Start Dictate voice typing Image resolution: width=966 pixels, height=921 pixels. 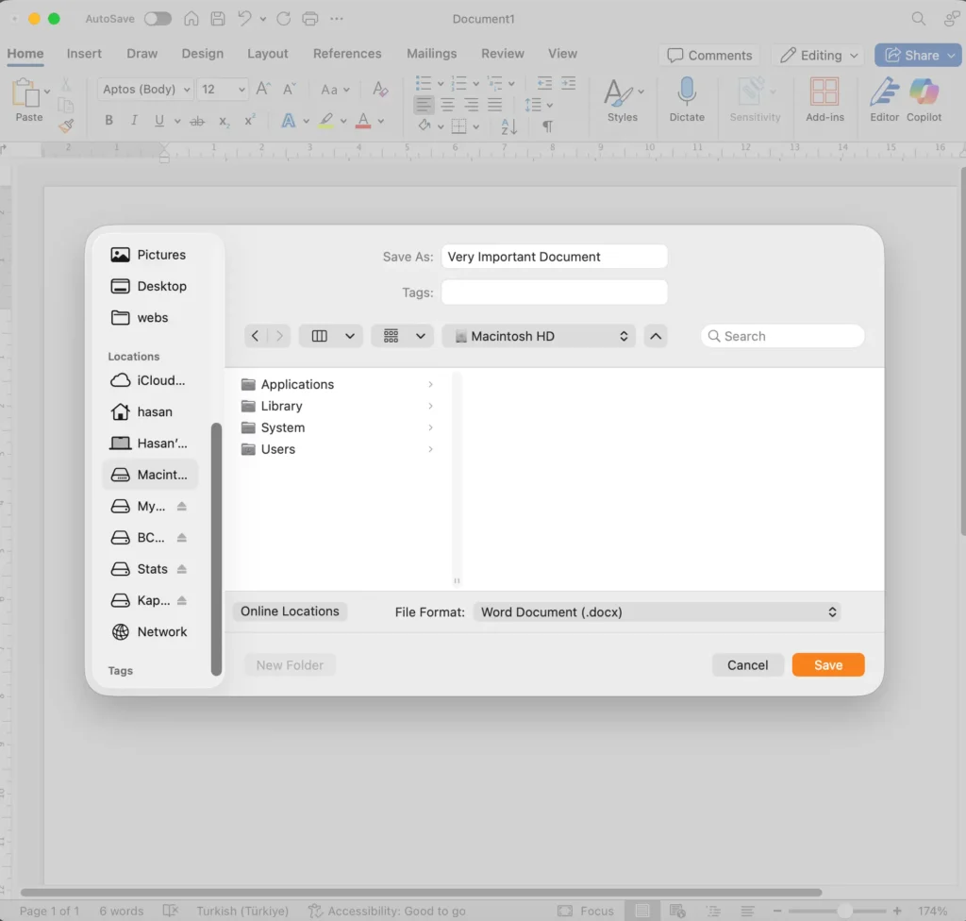tap(687, 101)
